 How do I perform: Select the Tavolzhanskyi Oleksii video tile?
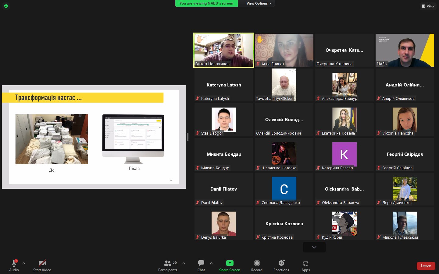284,85
